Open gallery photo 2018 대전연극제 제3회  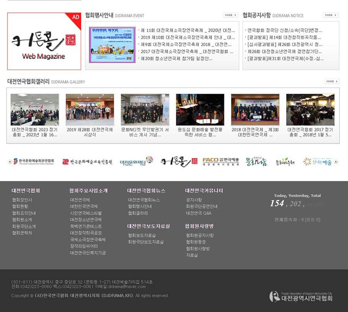tap(255, 110)
